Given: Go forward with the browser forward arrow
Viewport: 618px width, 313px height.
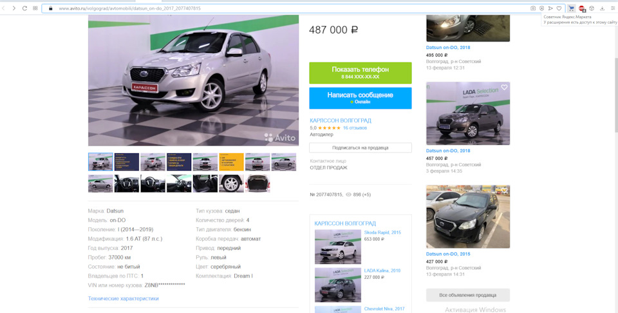Looking at the screenshot, I should (x=14, y=8).
